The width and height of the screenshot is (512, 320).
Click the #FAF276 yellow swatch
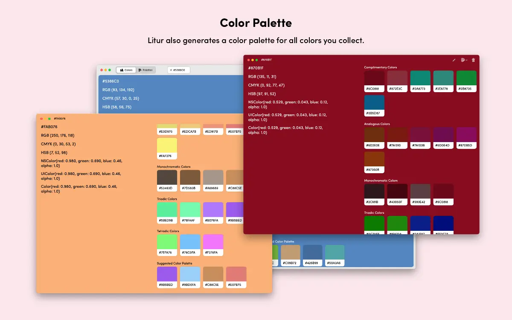point(167,148)
